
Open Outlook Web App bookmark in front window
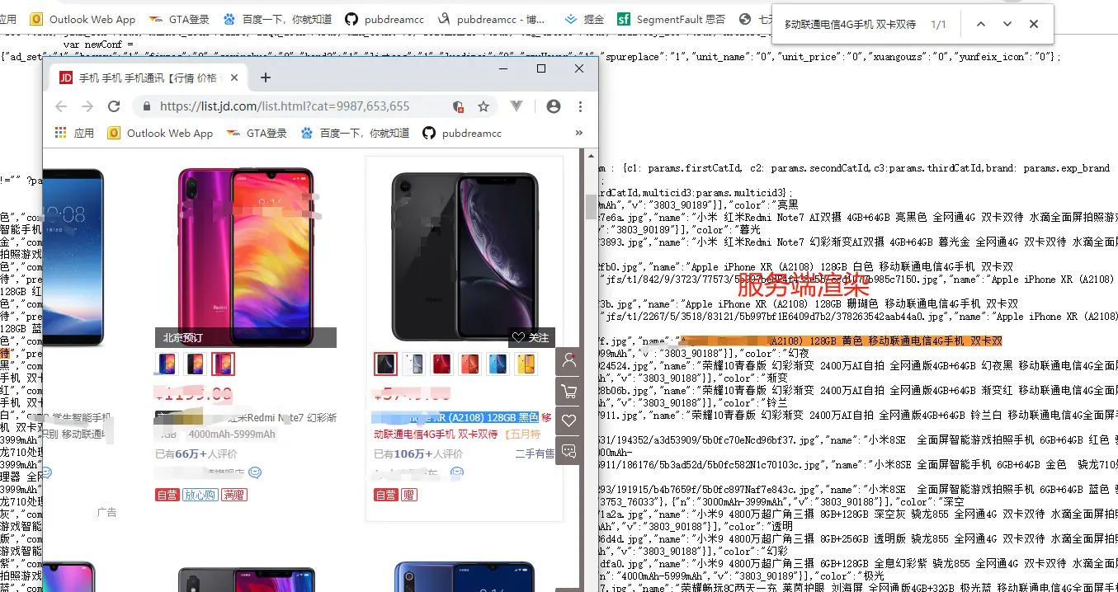tap(159, 133)
